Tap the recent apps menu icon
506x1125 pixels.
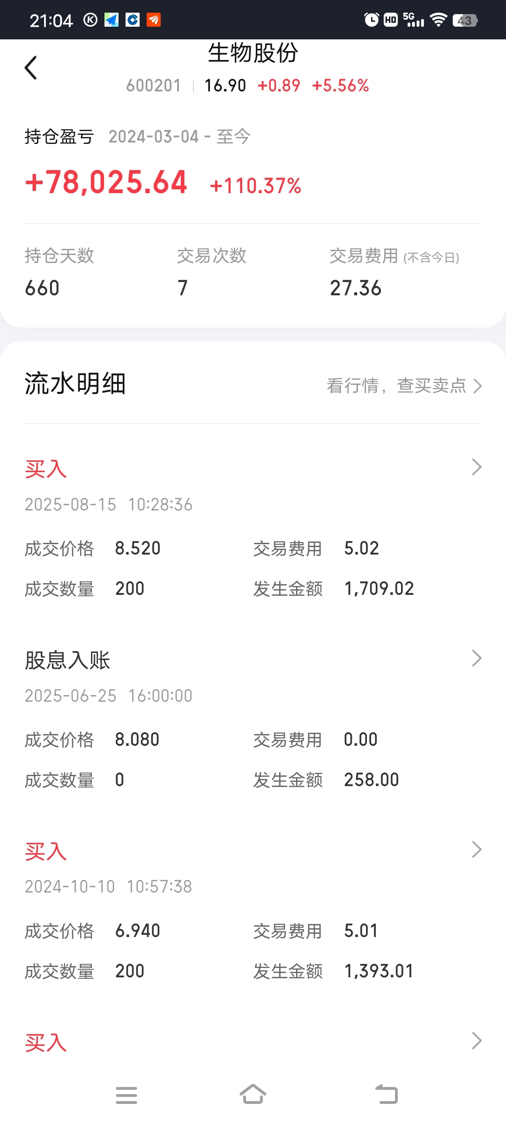[x=126, y=1095]
